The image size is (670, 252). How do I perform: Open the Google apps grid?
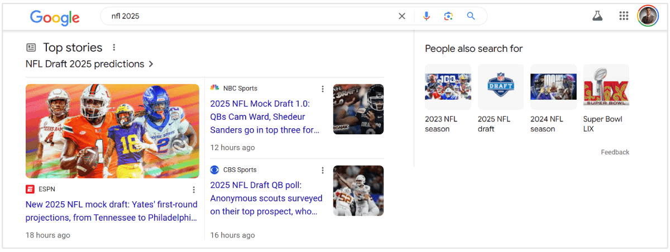[624, 16]
